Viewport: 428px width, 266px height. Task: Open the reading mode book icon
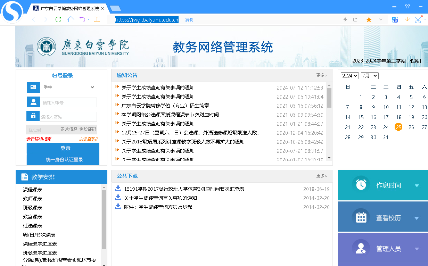click(x=97, y=19)
